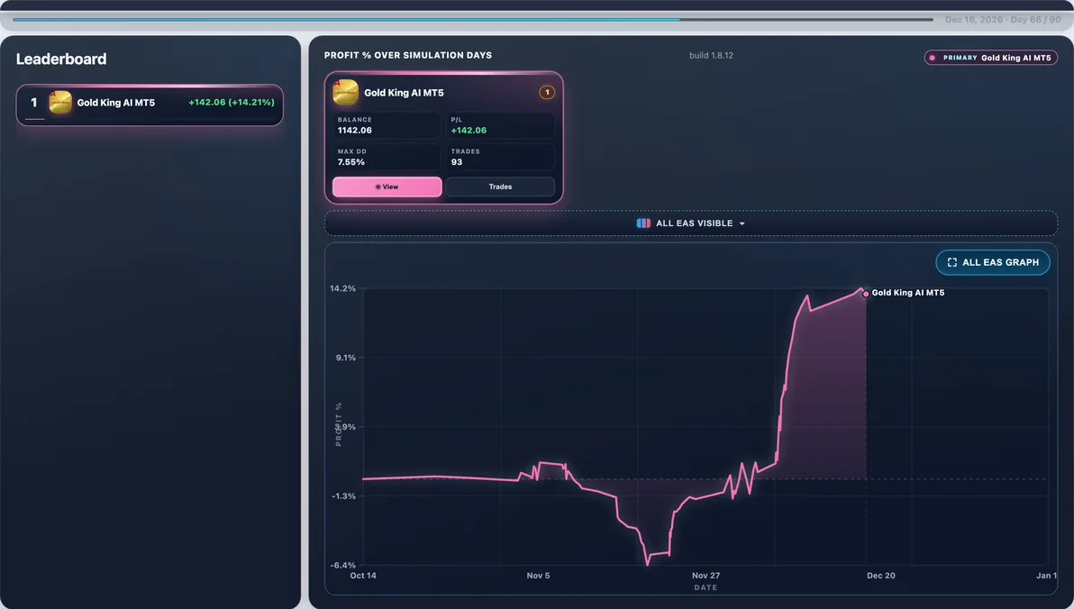Click the build 1.8.12 label
This screenshot has width=1074, height=609.
[x=711, y=56]
